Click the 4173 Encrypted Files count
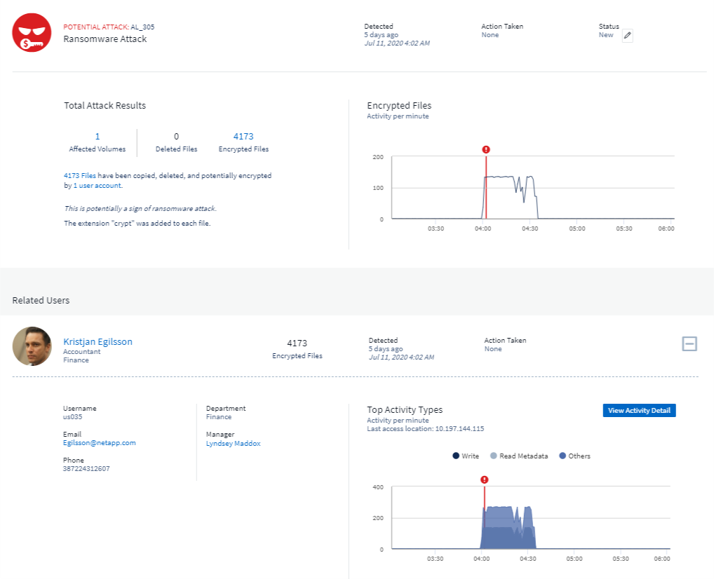Image resolution: width=714 pixels, height=579 pixels. [x=243, y=137]
